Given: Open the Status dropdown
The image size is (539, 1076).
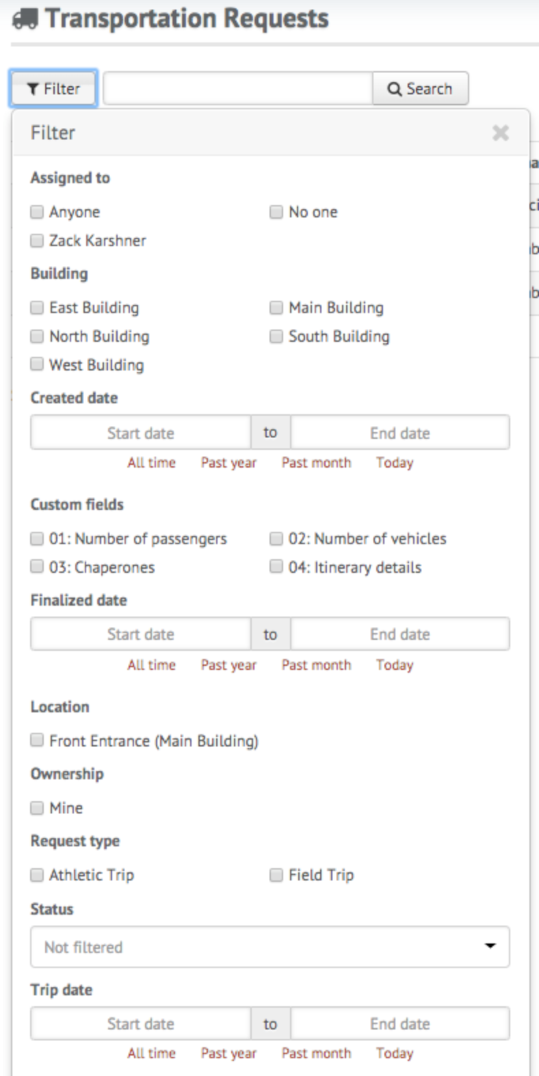Looking at the screenshot, I should [x=270, y=947].
